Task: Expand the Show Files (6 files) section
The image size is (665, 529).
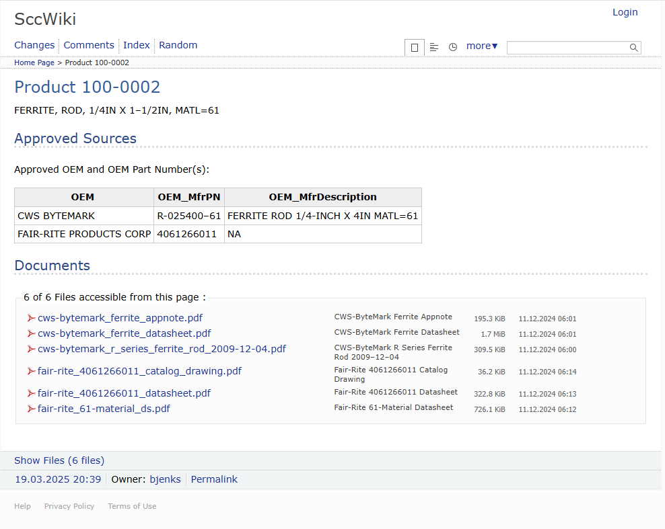Action: coord(59,460)
